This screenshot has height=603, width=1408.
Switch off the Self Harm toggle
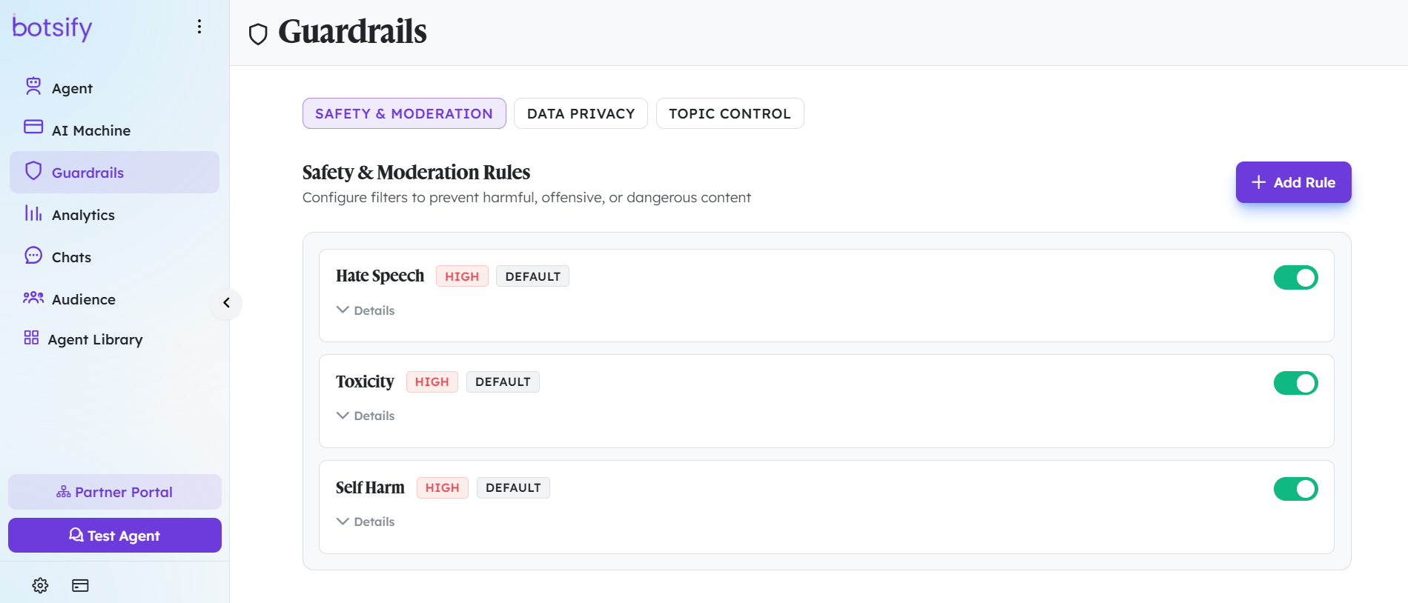(x=1295, y=489)
